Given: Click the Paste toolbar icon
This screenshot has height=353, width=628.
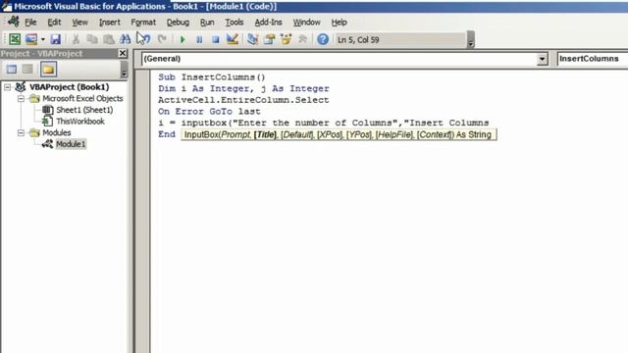Looking at the screenshot, I should [108, 39].
